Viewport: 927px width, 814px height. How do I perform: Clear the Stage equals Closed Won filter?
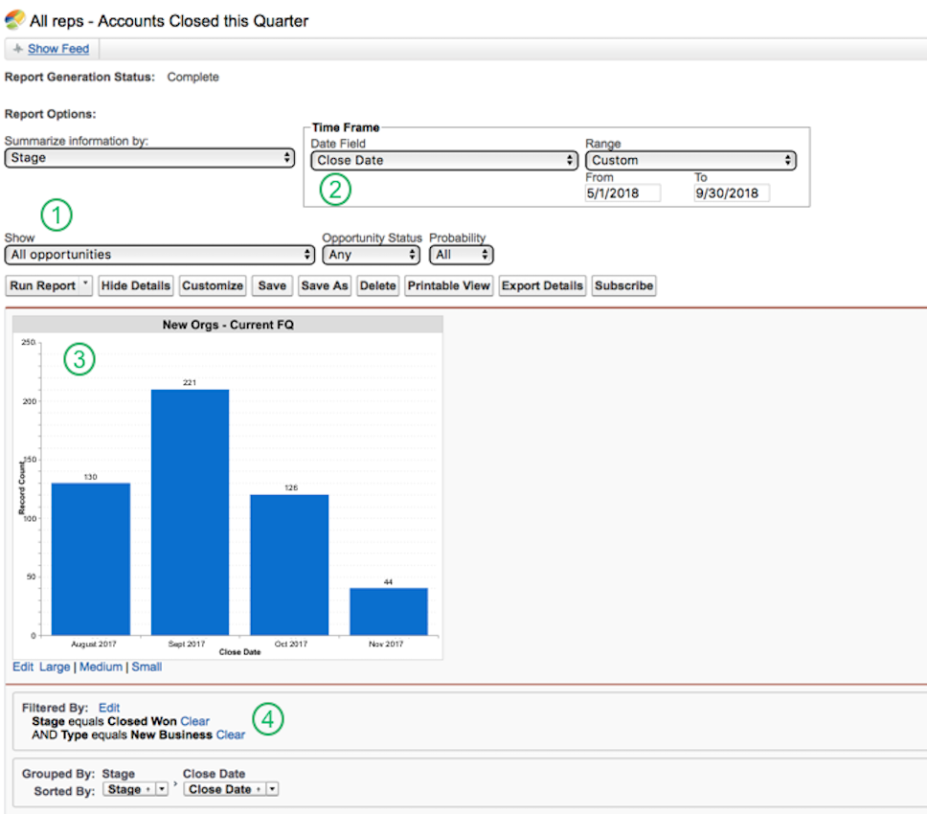click(x=195, y=721)
